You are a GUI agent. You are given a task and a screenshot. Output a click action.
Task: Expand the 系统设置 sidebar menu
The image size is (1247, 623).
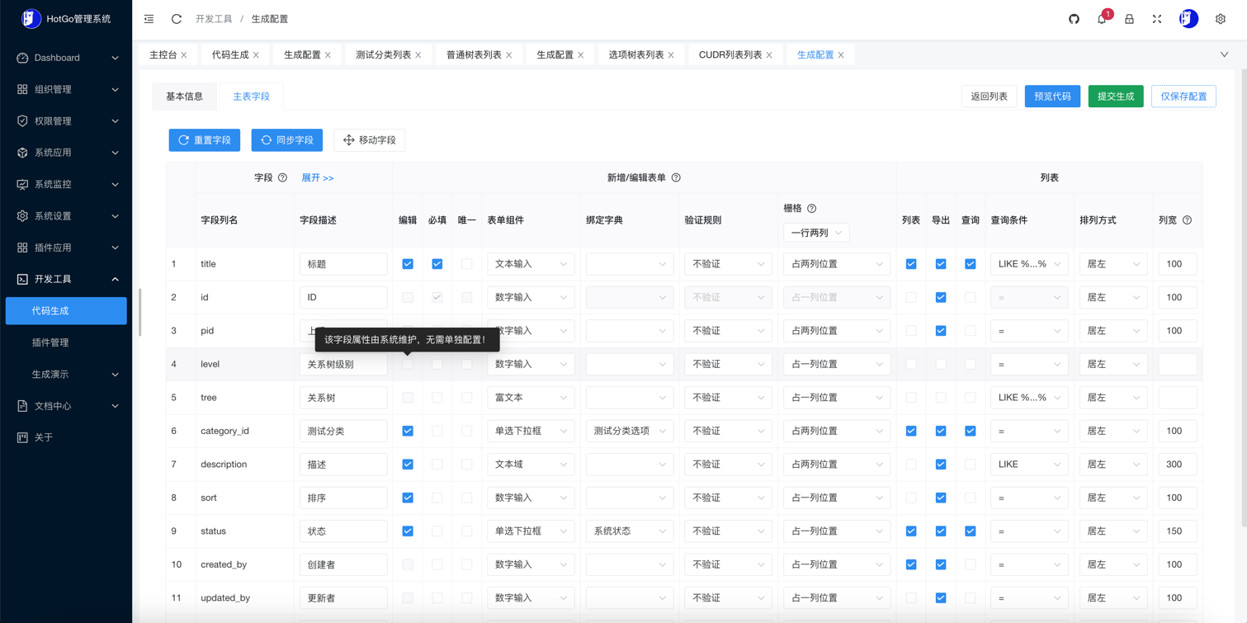(66, 216)
